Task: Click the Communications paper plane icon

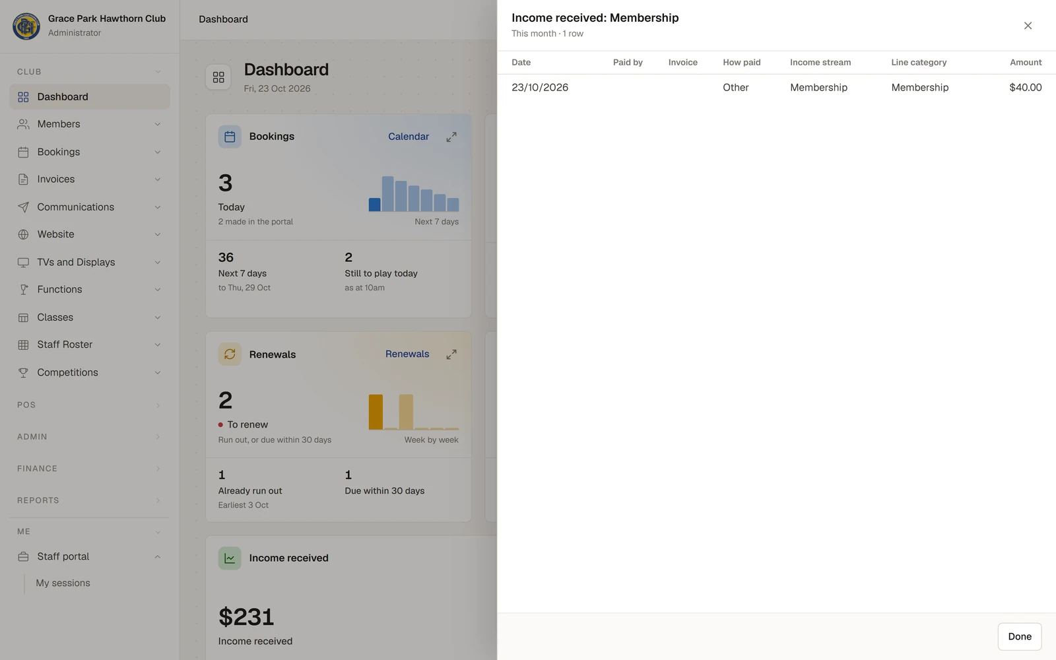Action: click(23, 207)
